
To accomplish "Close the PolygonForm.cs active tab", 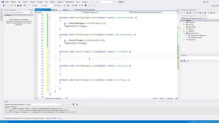I will coord(50,10).
